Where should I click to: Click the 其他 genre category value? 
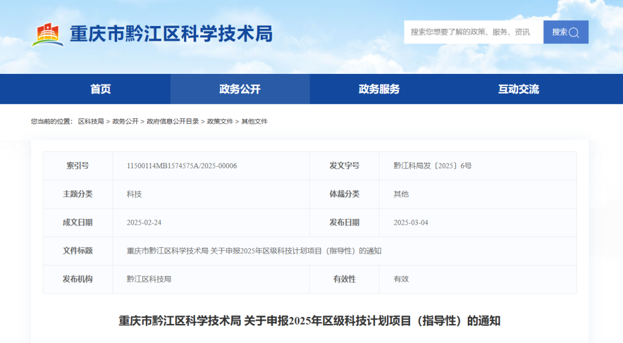tap(401, 194)
